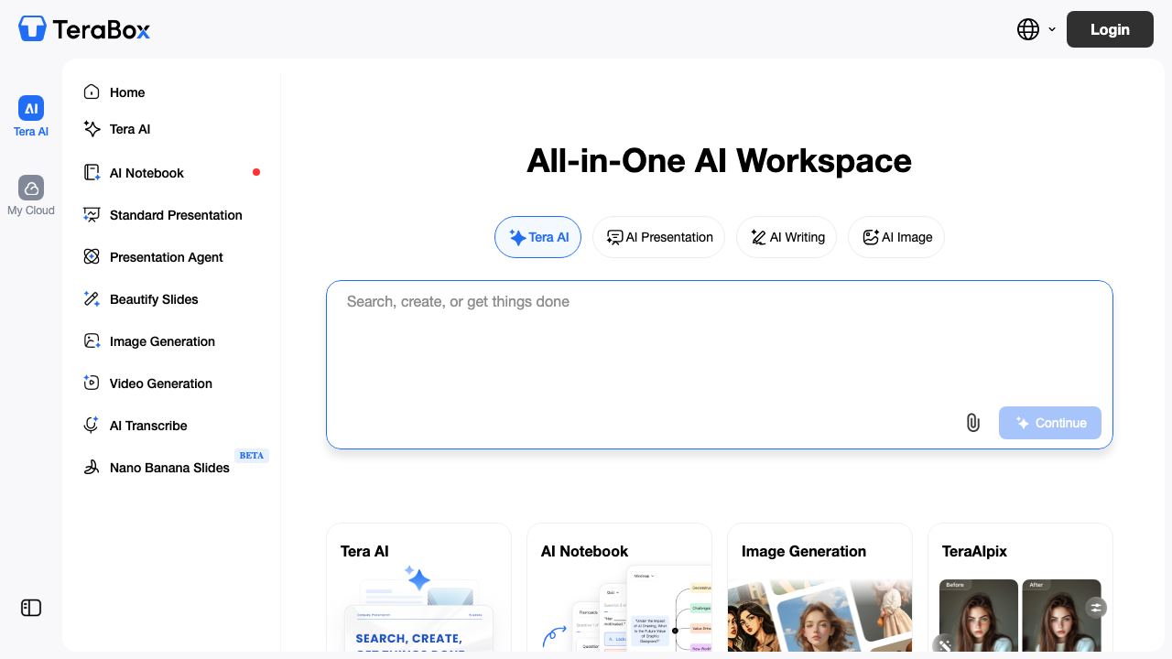Attach a file with paperclip icon

click(x=973, y=423)
